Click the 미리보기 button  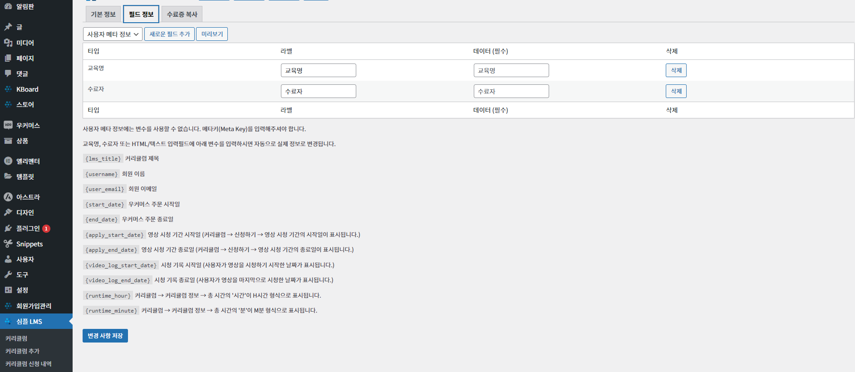point(212,34)
